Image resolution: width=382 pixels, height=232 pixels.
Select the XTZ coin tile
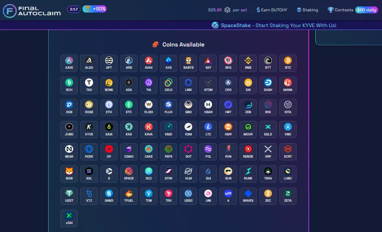click(x=89, y=196)
